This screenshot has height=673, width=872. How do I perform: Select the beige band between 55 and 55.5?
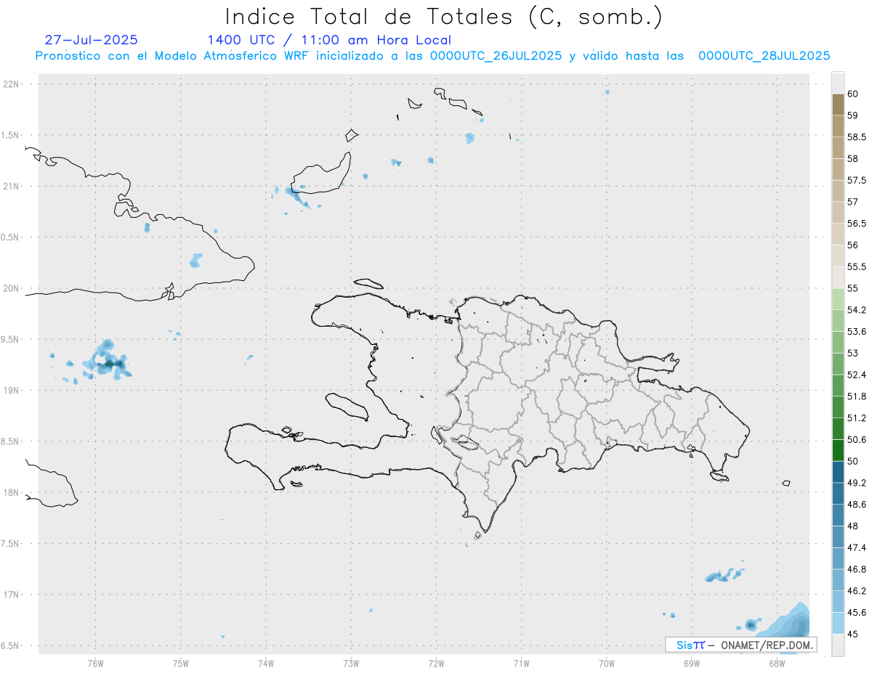838,277
